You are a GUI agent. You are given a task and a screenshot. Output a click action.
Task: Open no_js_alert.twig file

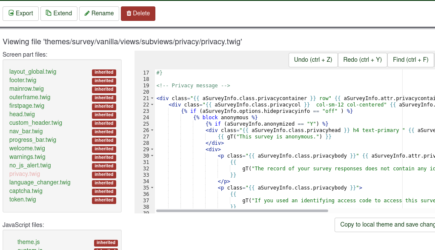pos(30,166)
